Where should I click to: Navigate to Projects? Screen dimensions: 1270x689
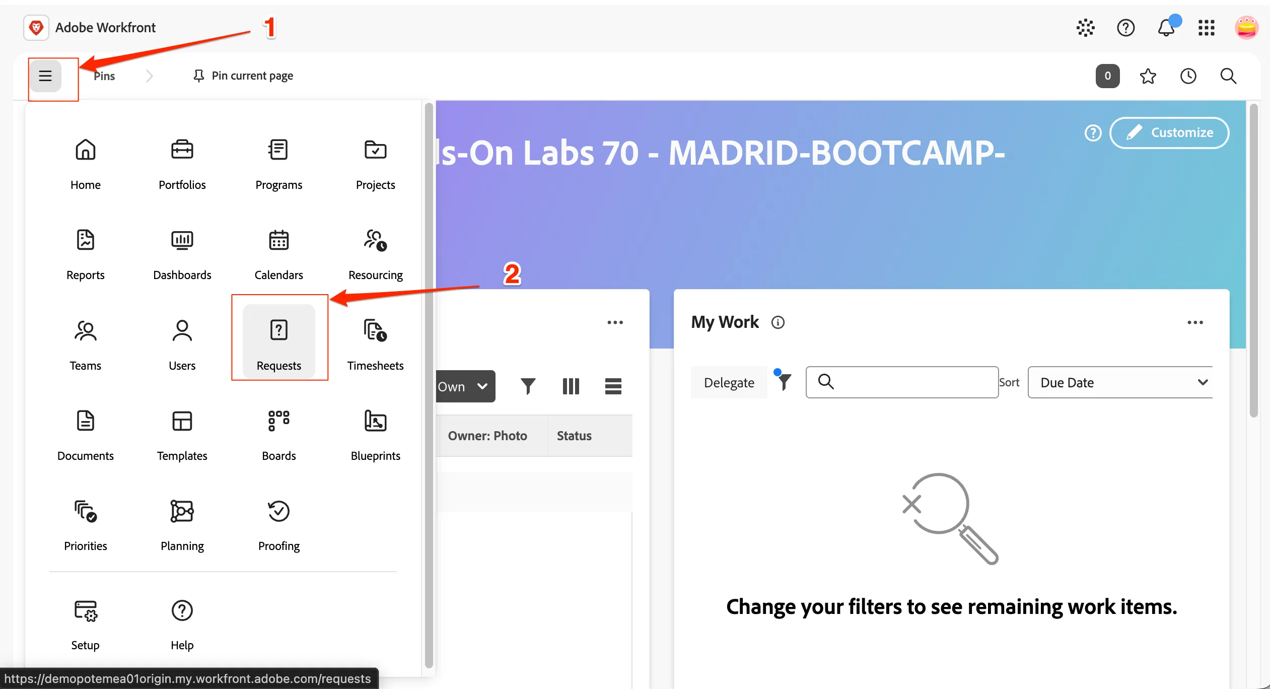pyautogui.click(x=375, y=164)
